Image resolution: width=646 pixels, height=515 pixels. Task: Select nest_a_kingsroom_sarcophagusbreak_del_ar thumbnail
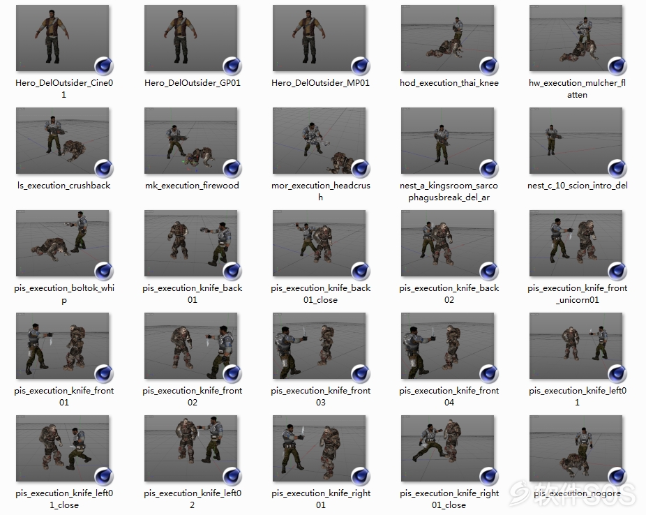[x=447, y=140]
